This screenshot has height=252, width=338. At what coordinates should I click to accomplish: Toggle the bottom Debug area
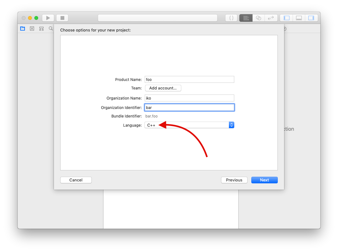(x=299, y=18)
